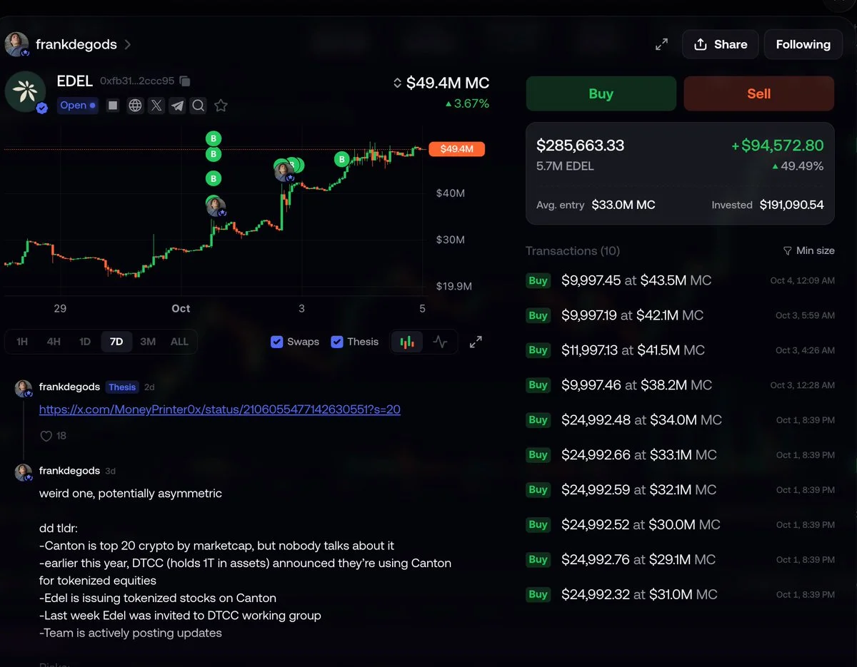This screenshot has height=667, width=857.
Task: Select the $9,997.46 at $38.2M MC transaction
Action: point(680,385)
